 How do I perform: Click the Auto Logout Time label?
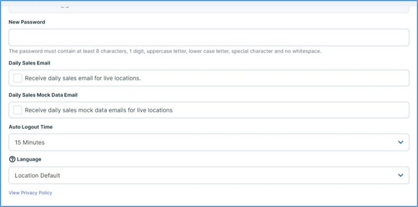click(x=31, y=127)
